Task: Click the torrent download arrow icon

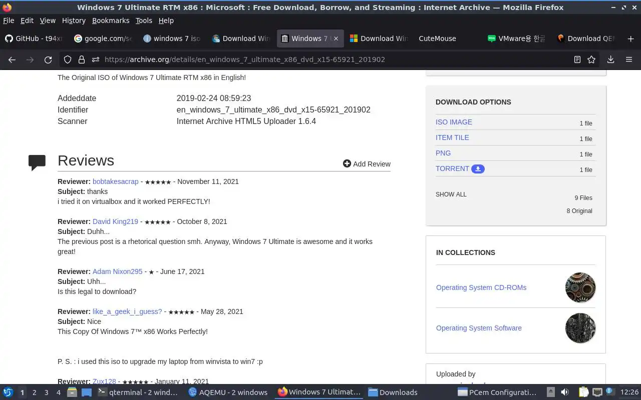Action: click(x=478, y=169)
